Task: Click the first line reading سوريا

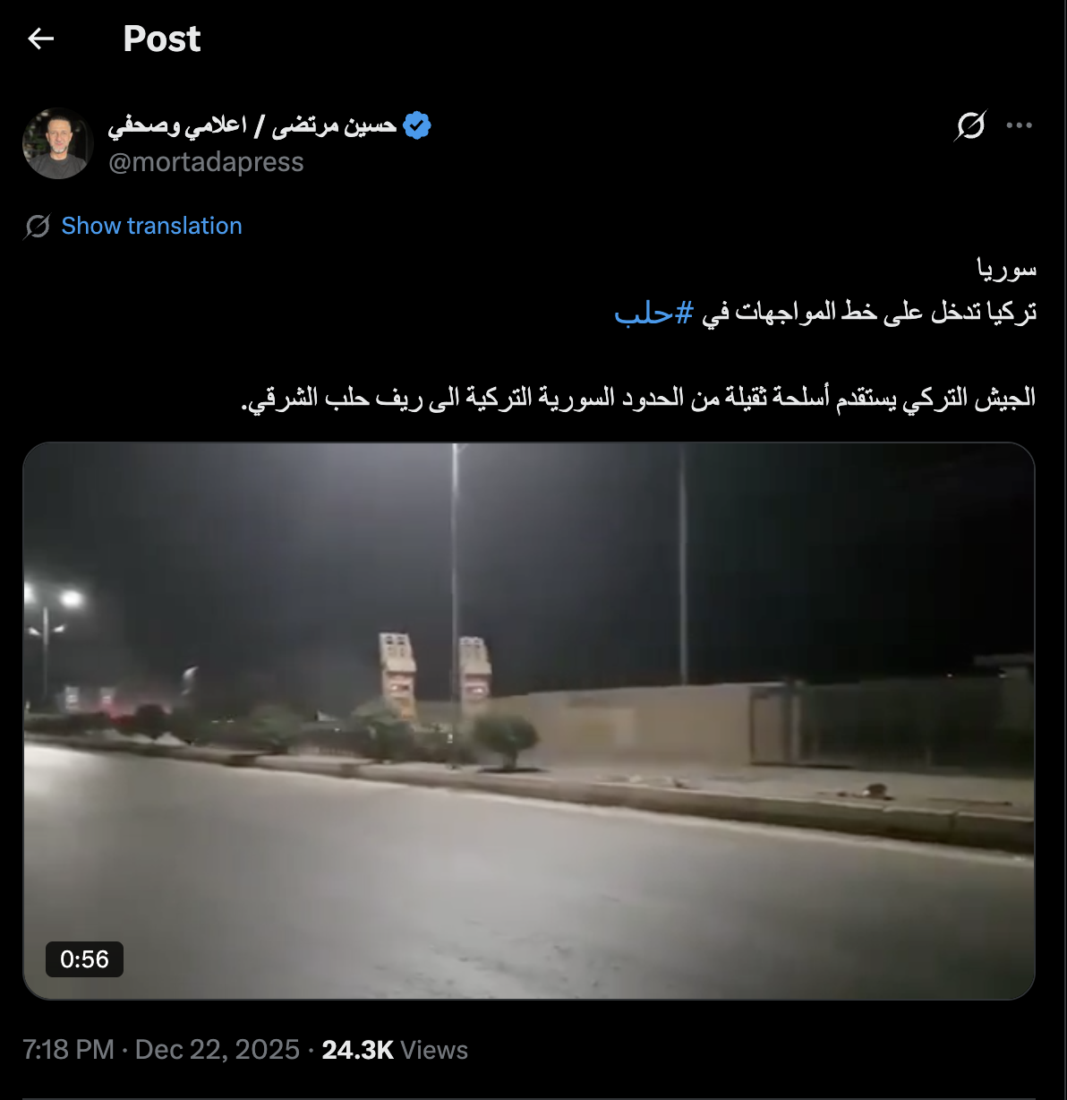Action: pyautogui.click(x=1007, y=269)
